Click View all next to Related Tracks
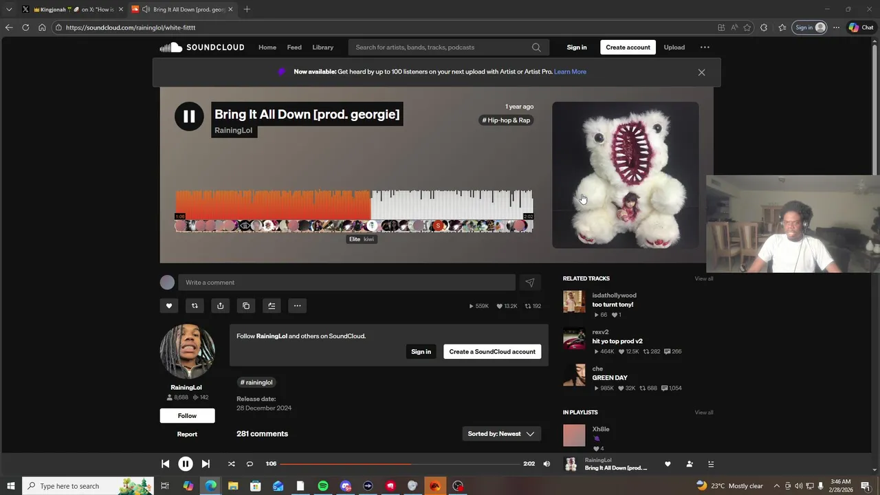Screen dimensions: 880x495 pos(704,278)
